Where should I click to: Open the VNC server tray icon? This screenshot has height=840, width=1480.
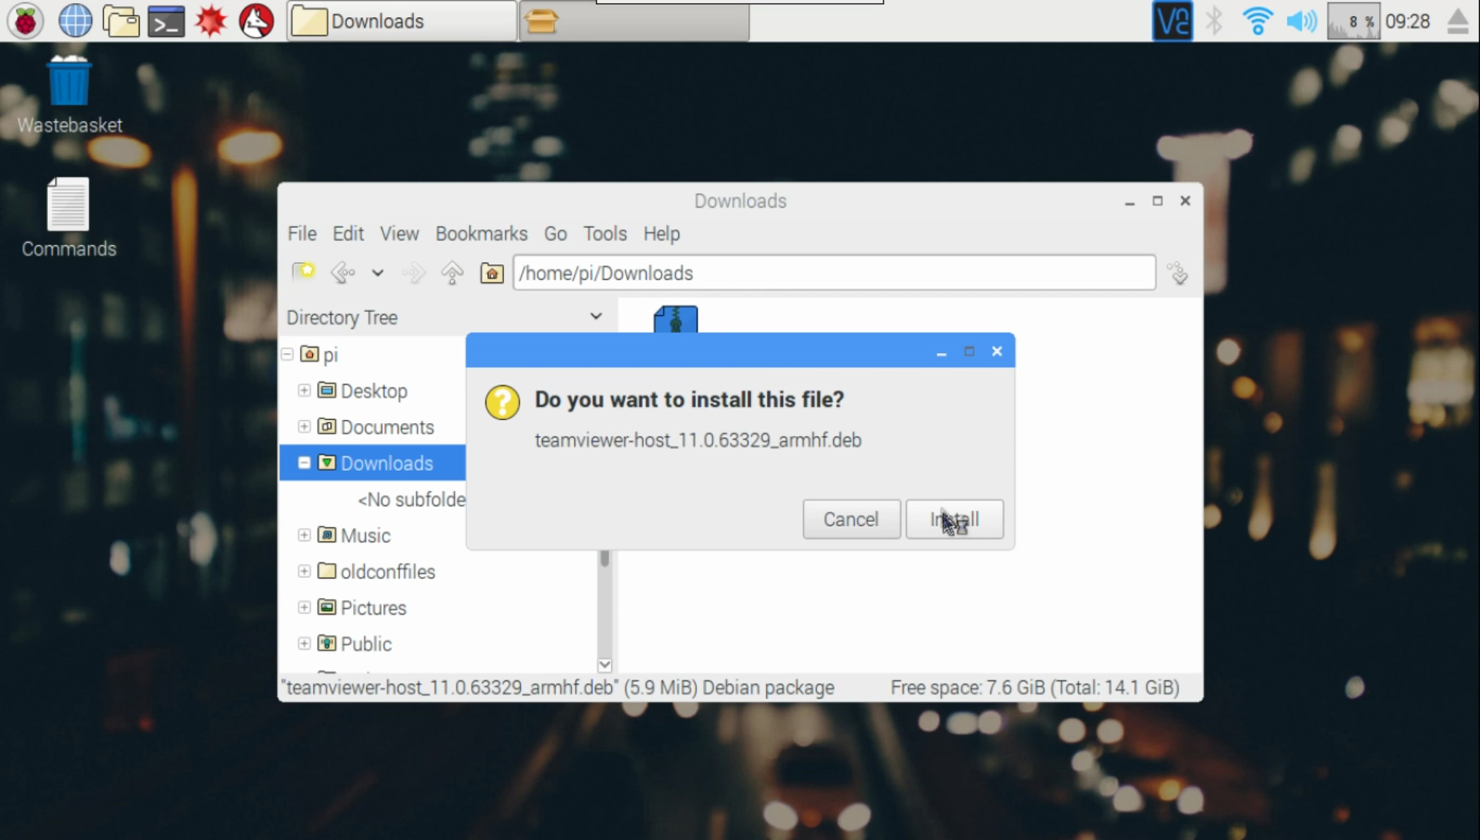coord(1172,21)
